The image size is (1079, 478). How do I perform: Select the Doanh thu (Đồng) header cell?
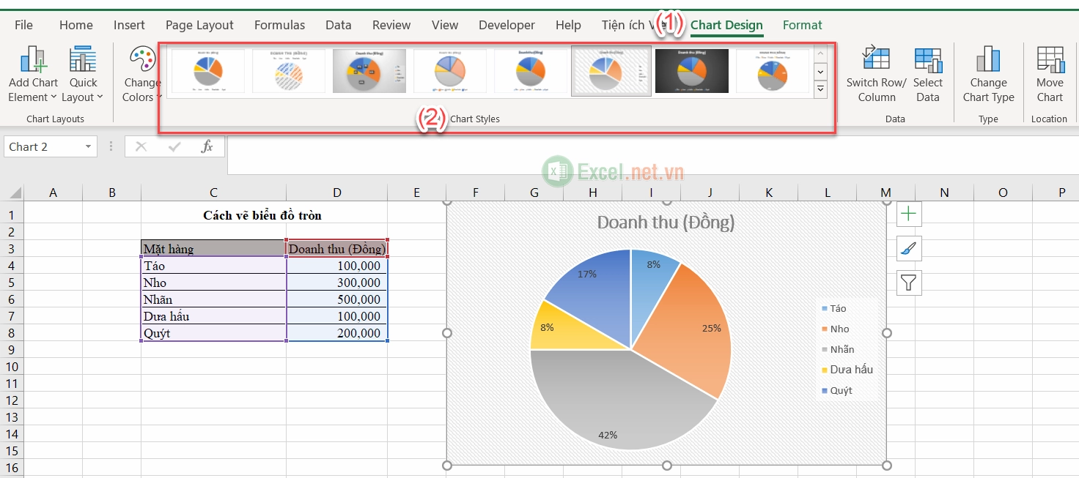pos(336,249)
